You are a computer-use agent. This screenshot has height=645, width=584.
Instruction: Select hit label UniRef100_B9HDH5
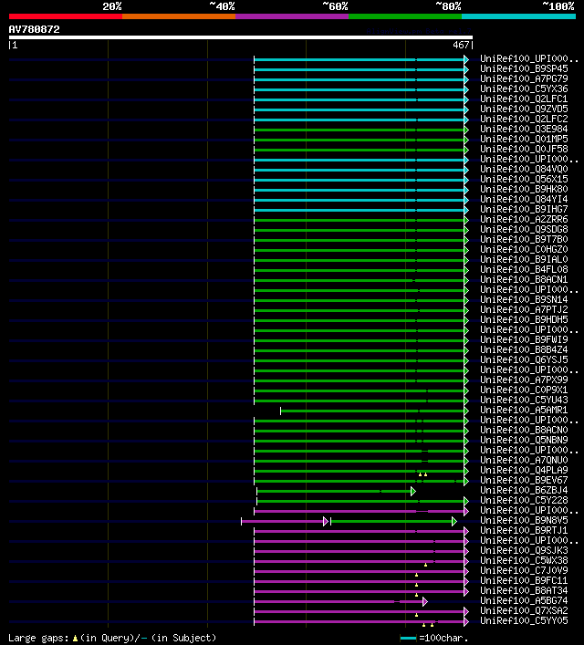[x=524, y=319]
